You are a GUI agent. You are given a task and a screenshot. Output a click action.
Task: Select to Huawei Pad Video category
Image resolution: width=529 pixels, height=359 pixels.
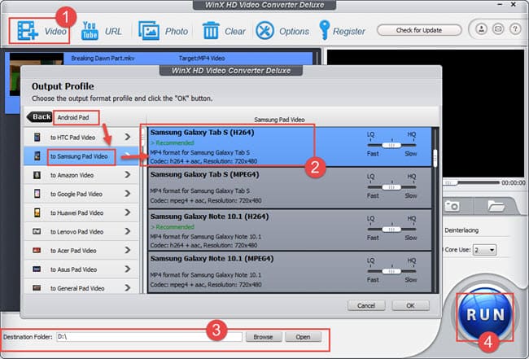[x=81, y=212]
